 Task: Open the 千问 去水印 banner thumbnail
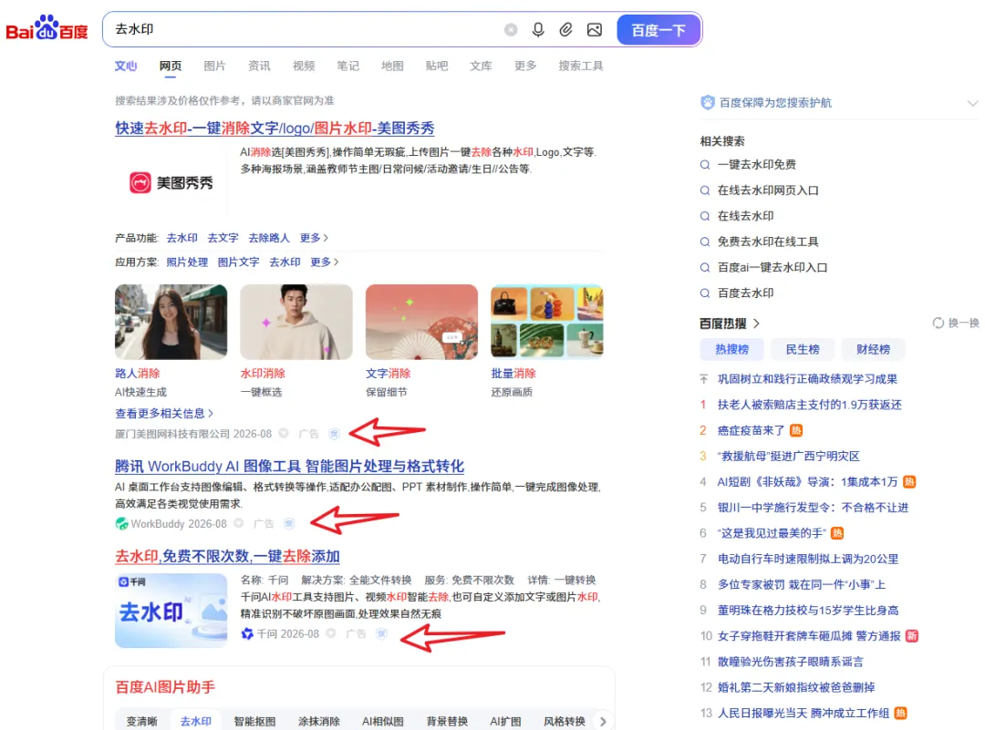click(171, 610)
